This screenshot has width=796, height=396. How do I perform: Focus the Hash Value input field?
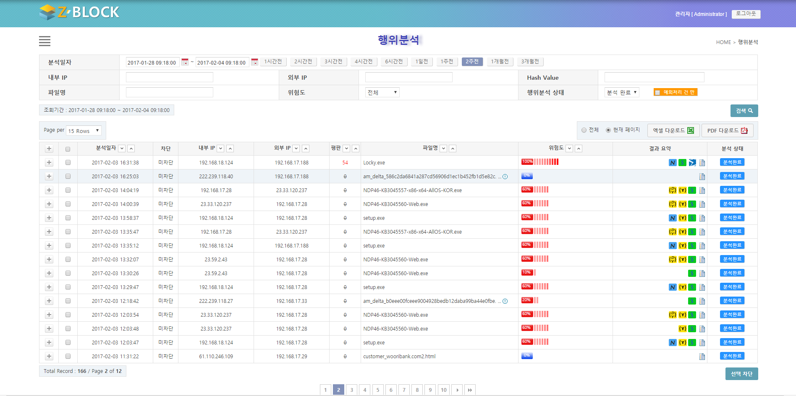654,77
